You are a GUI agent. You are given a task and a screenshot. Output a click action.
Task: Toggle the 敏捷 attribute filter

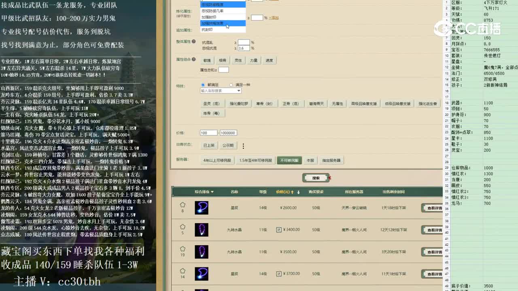point(207,60)
